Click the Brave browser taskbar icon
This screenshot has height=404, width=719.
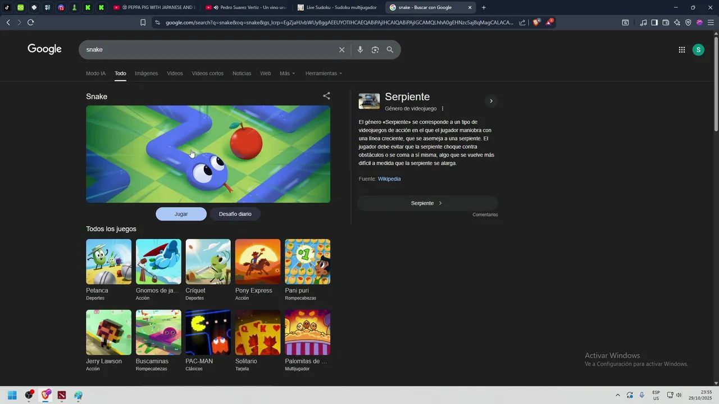[x=45, y=395]
